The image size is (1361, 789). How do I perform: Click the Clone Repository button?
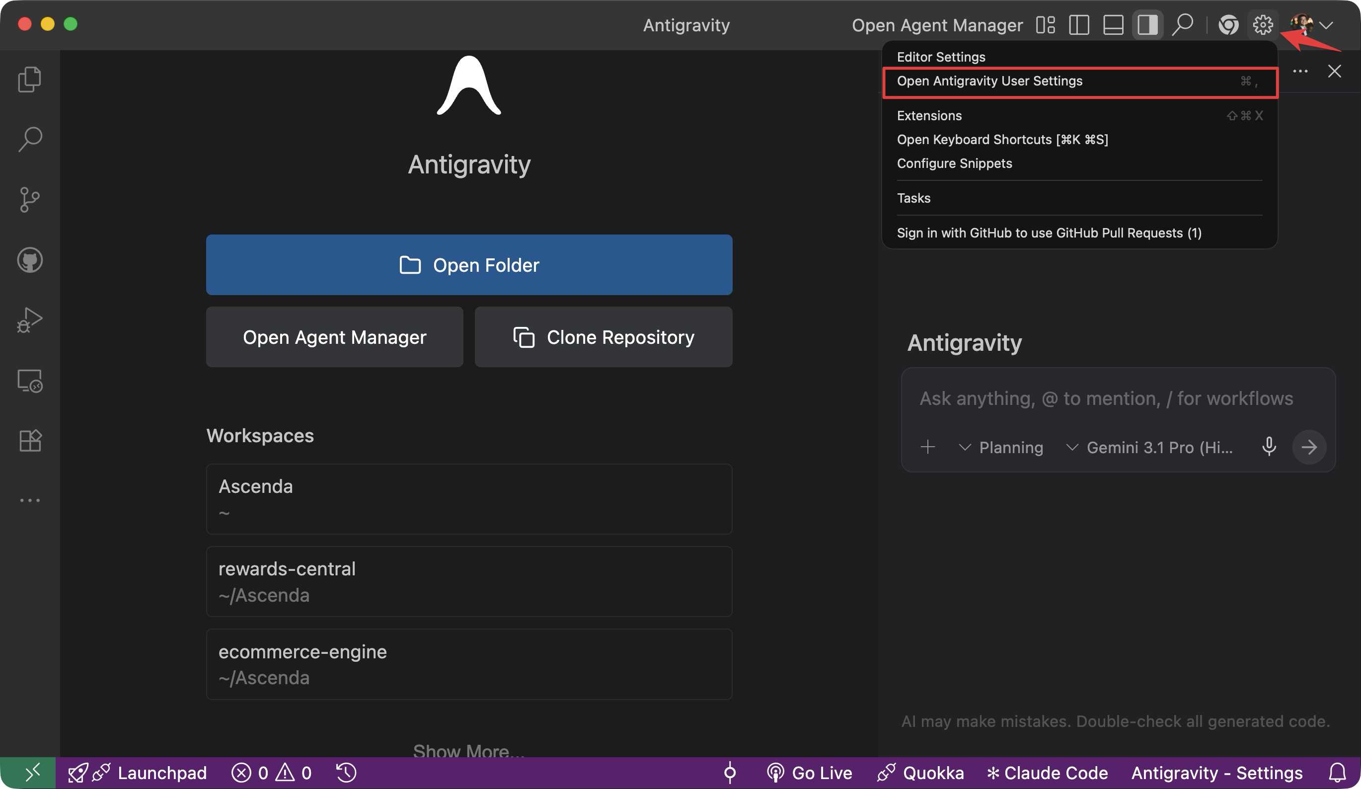(x=604, y=337)
